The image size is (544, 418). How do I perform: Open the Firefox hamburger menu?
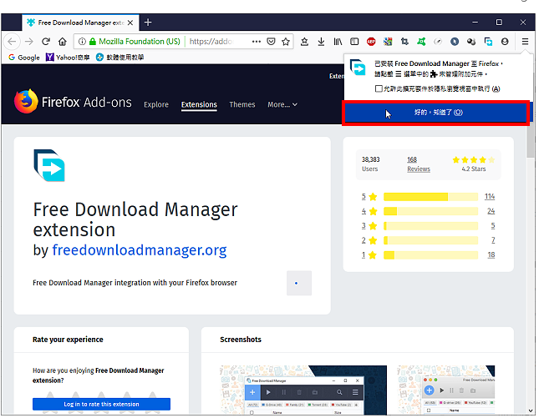pos(525,42)
